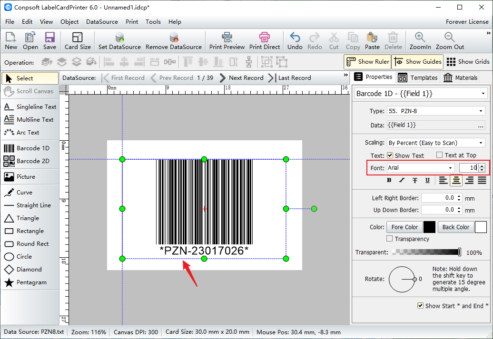Viewport: 493px width, 339px height.
Task: Enable the Text at Top checkbox
Action: point(440,155)
